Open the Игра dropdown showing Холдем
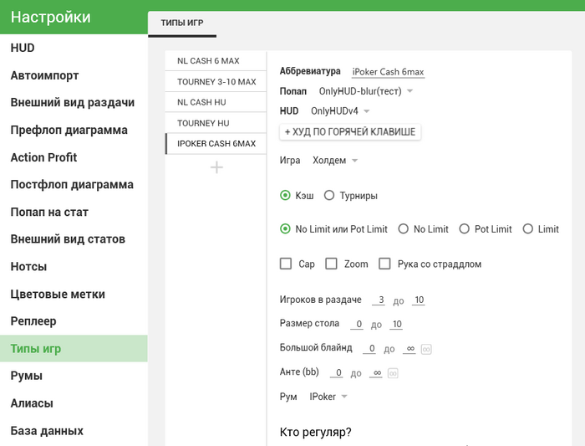 (x=334, y=161)
